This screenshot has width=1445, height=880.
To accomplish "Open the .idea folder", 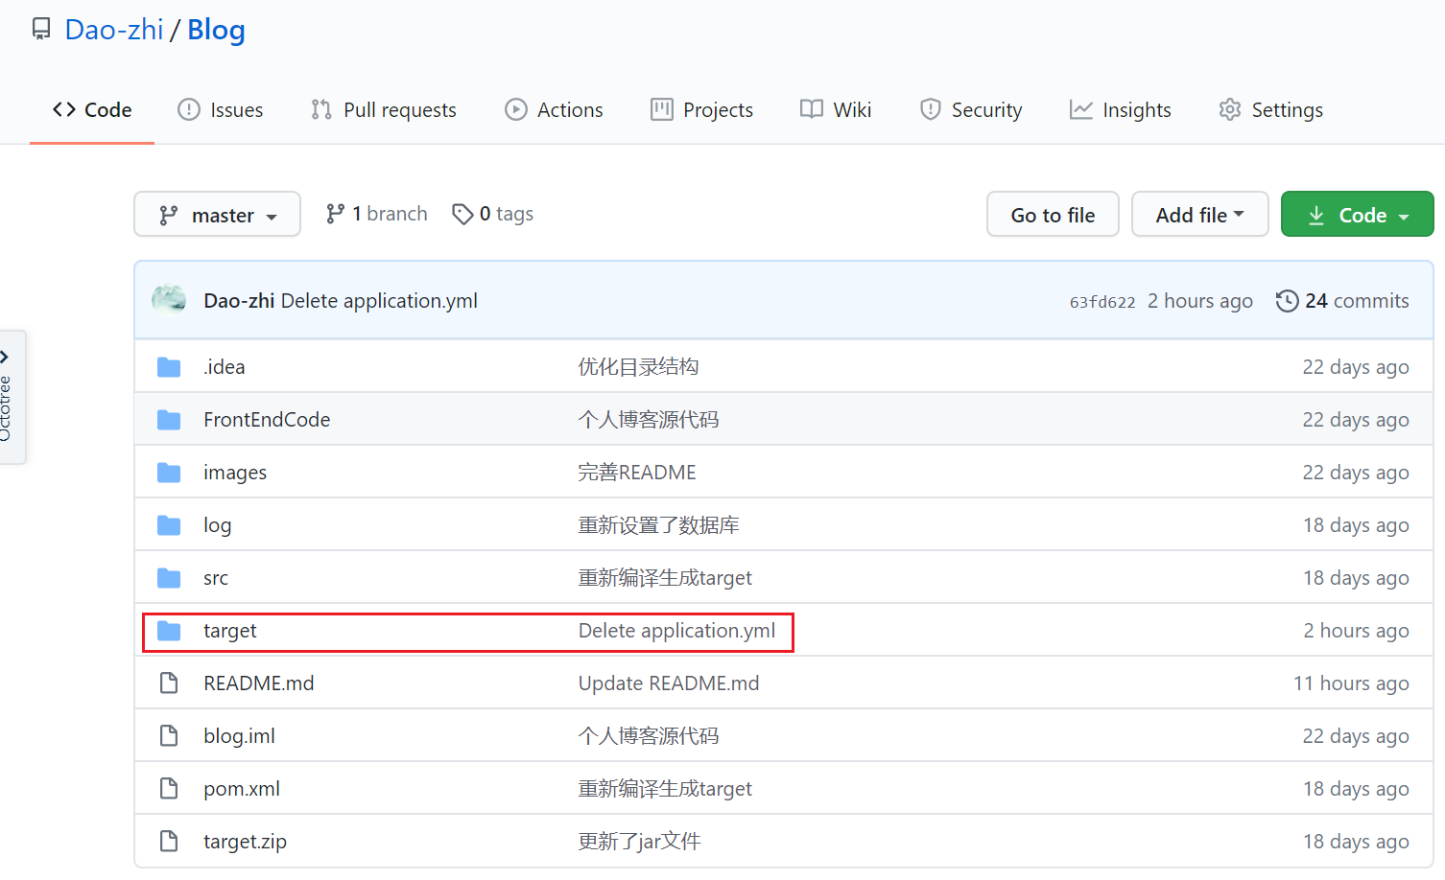I will click(x=225, y=367).
